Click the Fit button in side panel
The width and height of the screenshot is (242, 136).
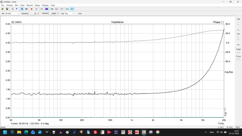click(x=238, y=30)
